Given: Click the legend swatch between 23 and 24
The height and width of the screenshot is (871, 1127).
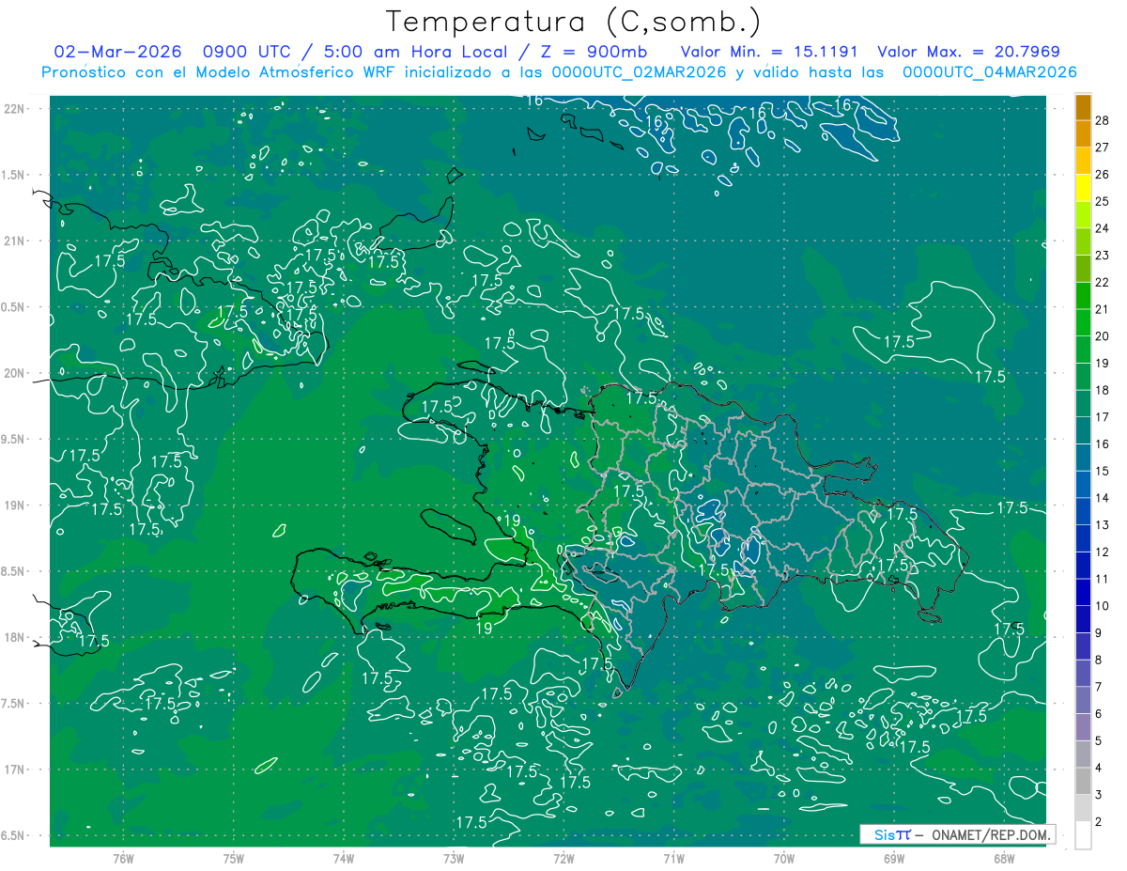Looking at the screenshot, I should (x=1084, y=241).
